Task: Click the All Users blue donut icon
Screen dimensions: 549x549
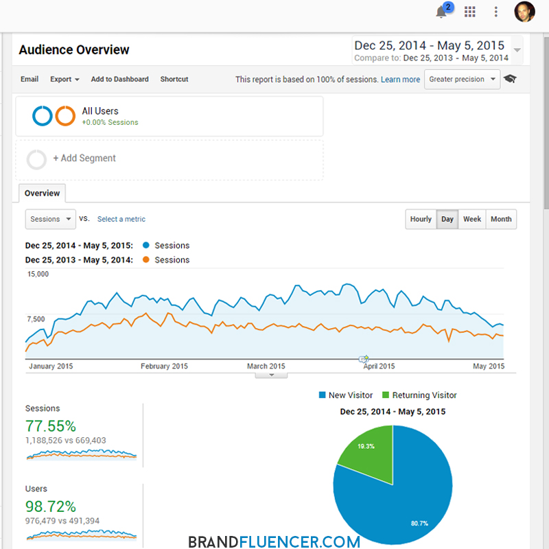Action: point(43,116)
